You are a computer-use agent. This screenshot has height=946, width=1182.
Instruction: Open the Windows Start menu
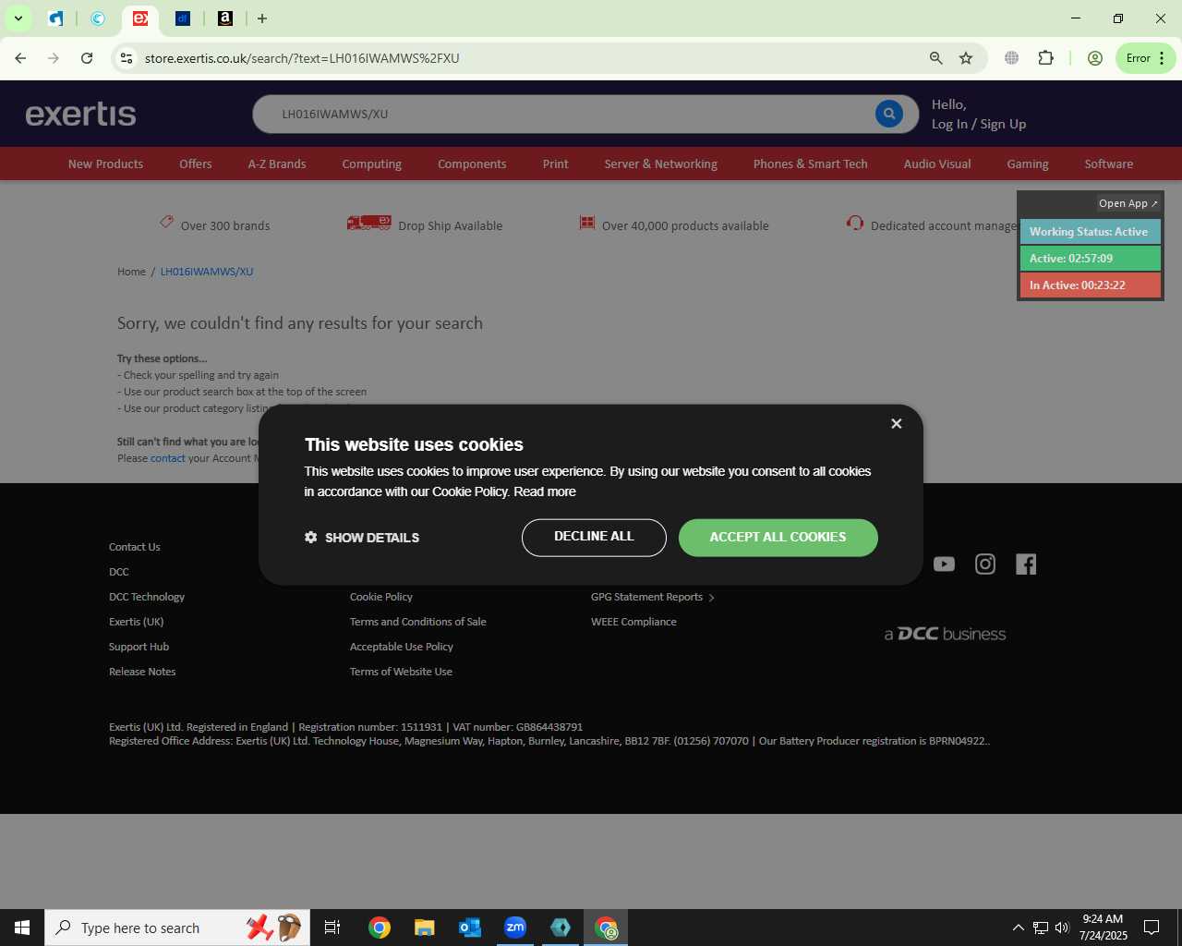tap(22, 928)
